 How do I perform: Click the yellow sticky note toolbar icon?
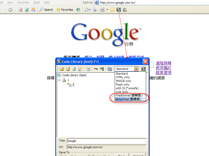(x=112, y=10)
